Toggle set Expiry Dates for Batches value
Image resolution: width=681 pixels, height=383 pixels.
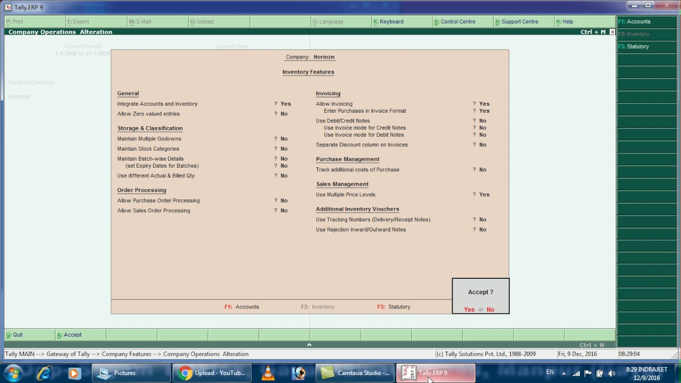pos(284,165)
